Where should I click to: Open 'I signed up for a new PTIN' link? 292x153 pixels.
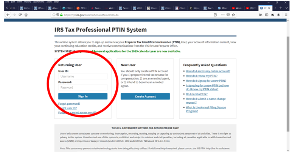pyautogui.click(x=207, y=87)
